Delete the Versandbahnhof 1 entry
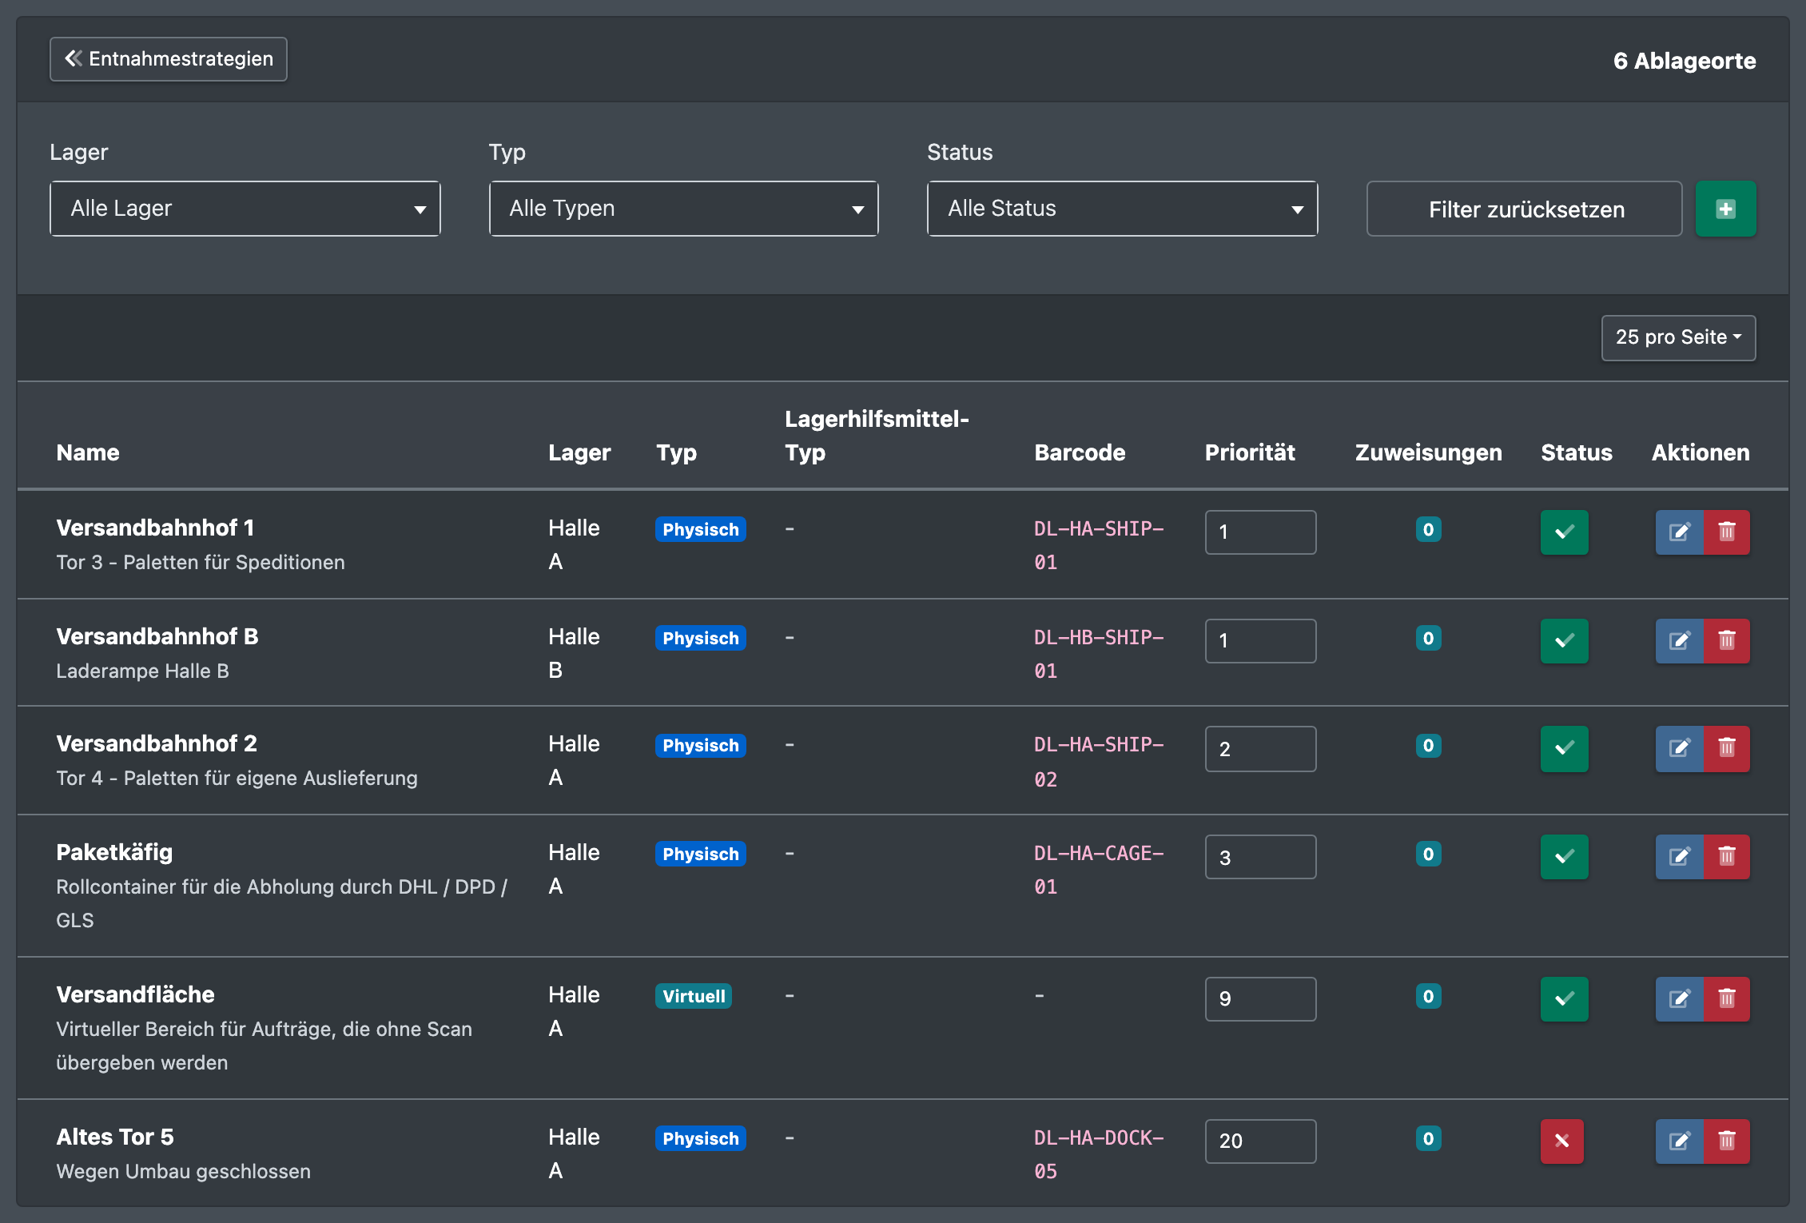 coord(1727,532)
